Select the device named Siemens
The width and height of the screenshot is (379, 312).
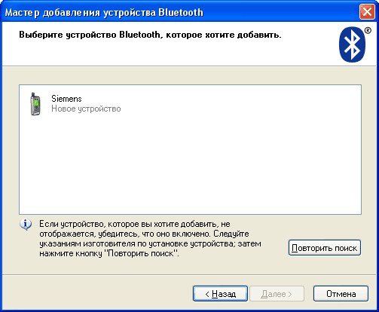coord(66,99)
